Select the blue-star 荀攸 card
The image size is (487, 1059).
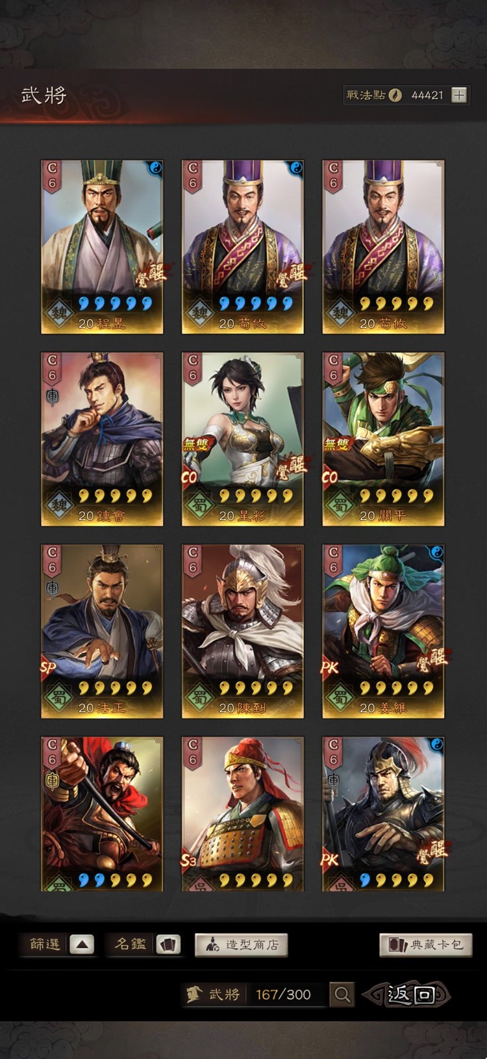coord(242,247)
